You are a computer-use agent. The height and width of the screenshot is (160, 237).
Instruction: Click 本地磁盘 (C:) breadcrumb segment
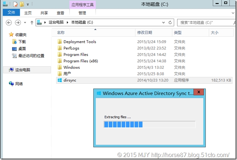[x=82, y=22]
